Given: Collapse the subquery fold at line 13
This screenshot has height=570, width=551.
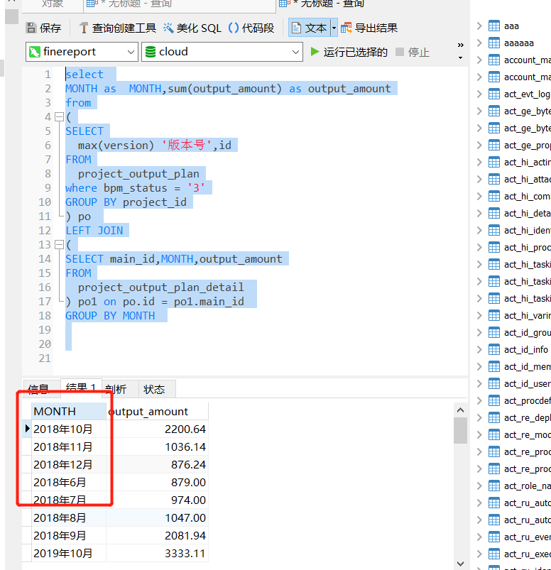Looking at the screenshot, I should pos(59,245).
